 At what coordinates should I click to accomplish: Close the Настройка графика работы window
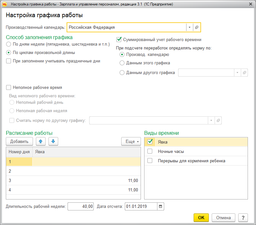(x=251, y=4)
